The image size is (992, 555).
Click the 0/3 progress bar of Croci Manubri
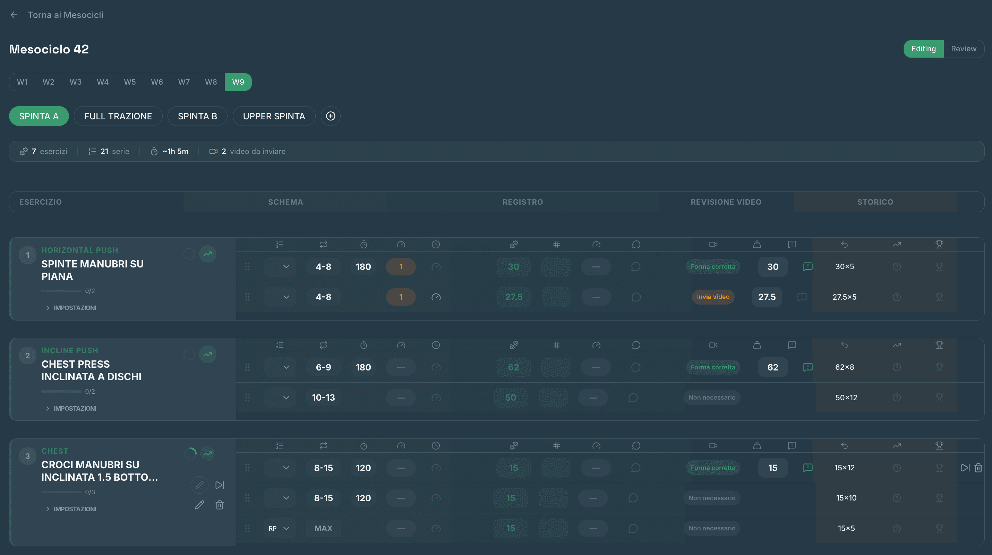coord(61,492)
